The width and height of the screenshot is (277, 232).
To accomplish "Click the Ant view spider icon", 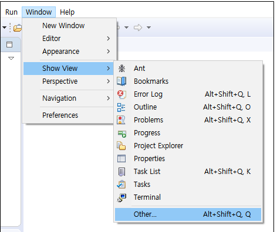I will coord(121,69).
